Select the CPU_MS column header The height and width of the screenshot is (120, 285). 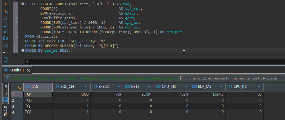pyautogui.click(x=172, y=87)
